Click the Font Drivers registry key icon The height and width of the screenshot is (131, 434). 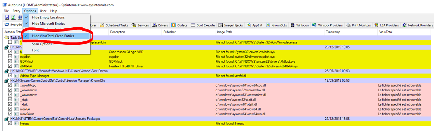[x=6, y=71]
